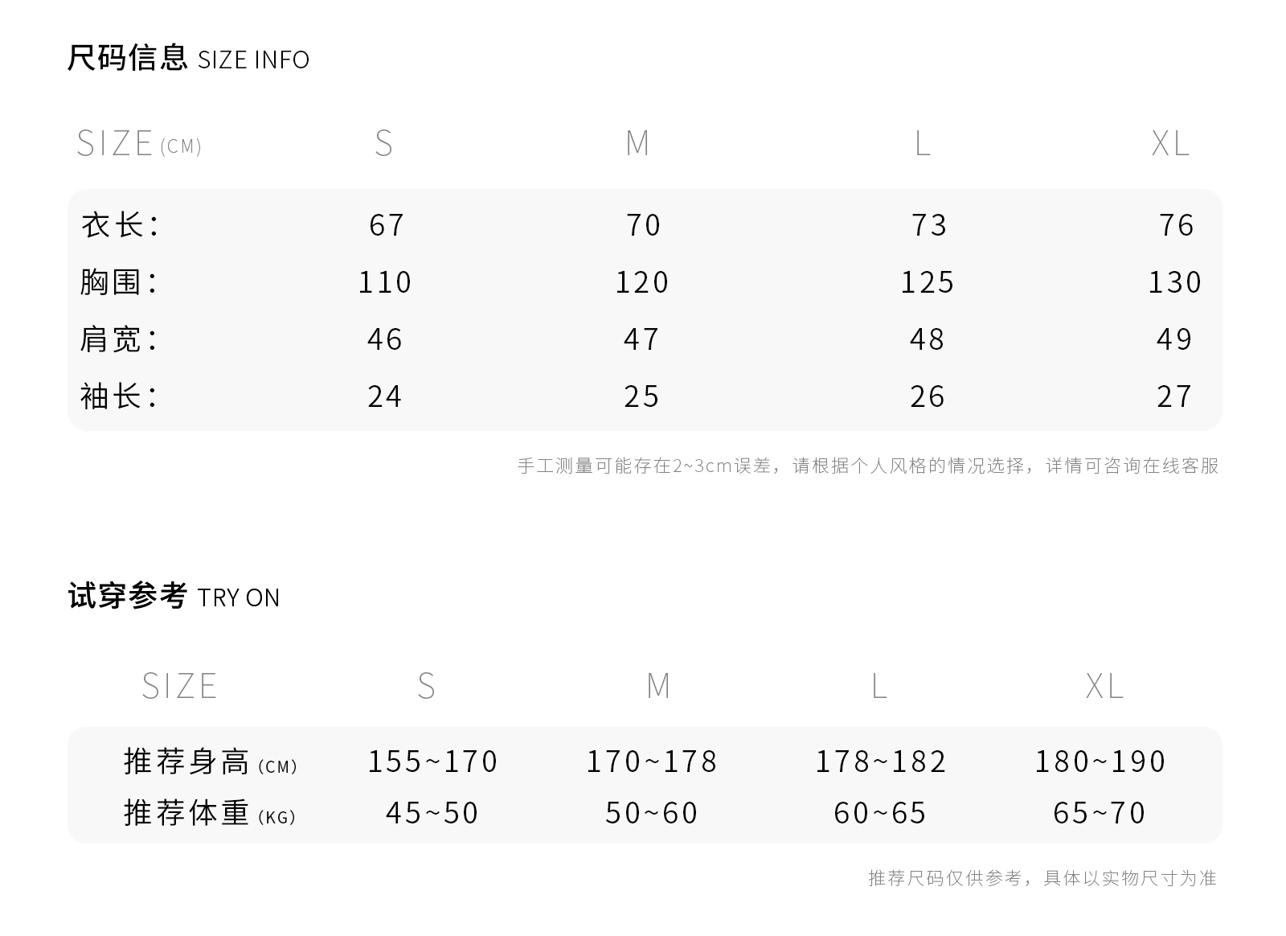This screenshot has height=936, width=1286.
Task: Click shoulder width value 47 for M
Action: (641, 339)
